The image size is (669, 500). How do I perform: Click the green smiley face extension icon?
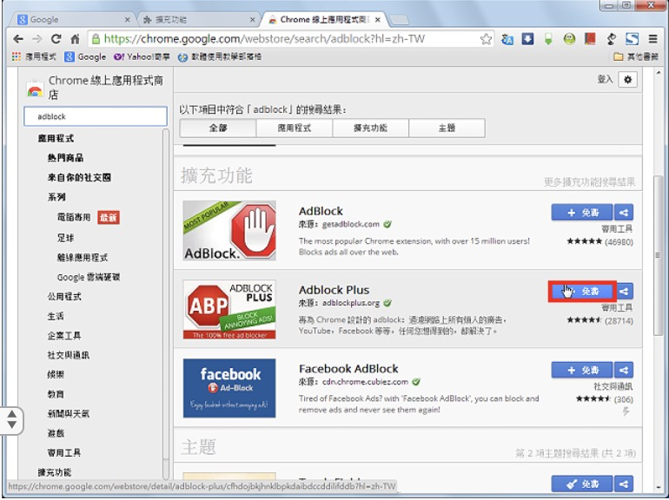pyautogui.click(x=569, y=39)
